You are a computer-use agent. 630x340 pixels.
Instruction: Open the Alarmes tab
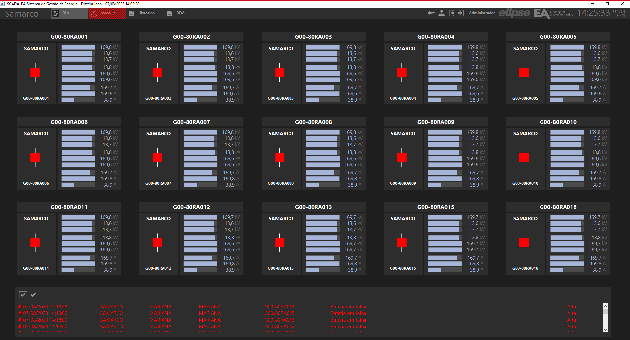tap(107, 13)
